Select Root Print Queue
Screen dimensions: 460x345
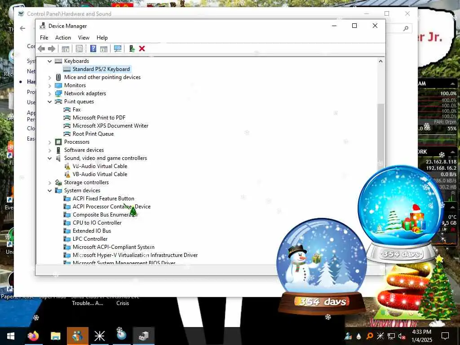(x=93, y=134)
